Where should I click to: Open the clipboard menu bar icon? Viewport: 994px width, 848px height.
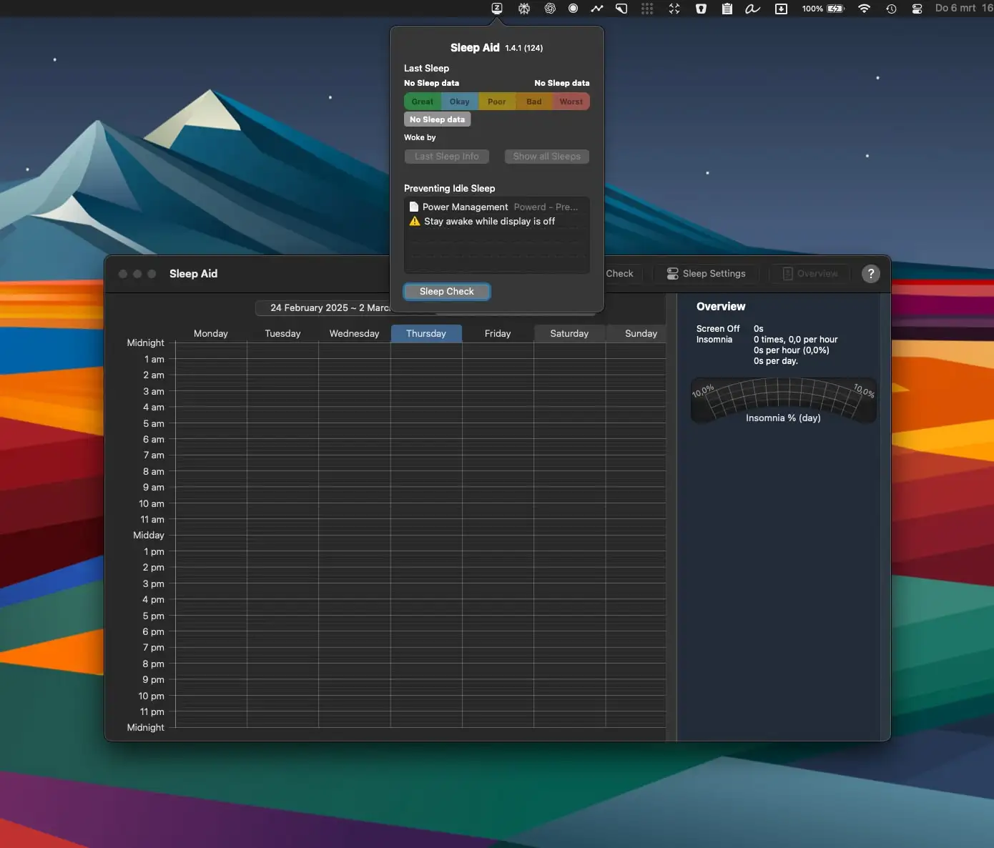point(727,9)
